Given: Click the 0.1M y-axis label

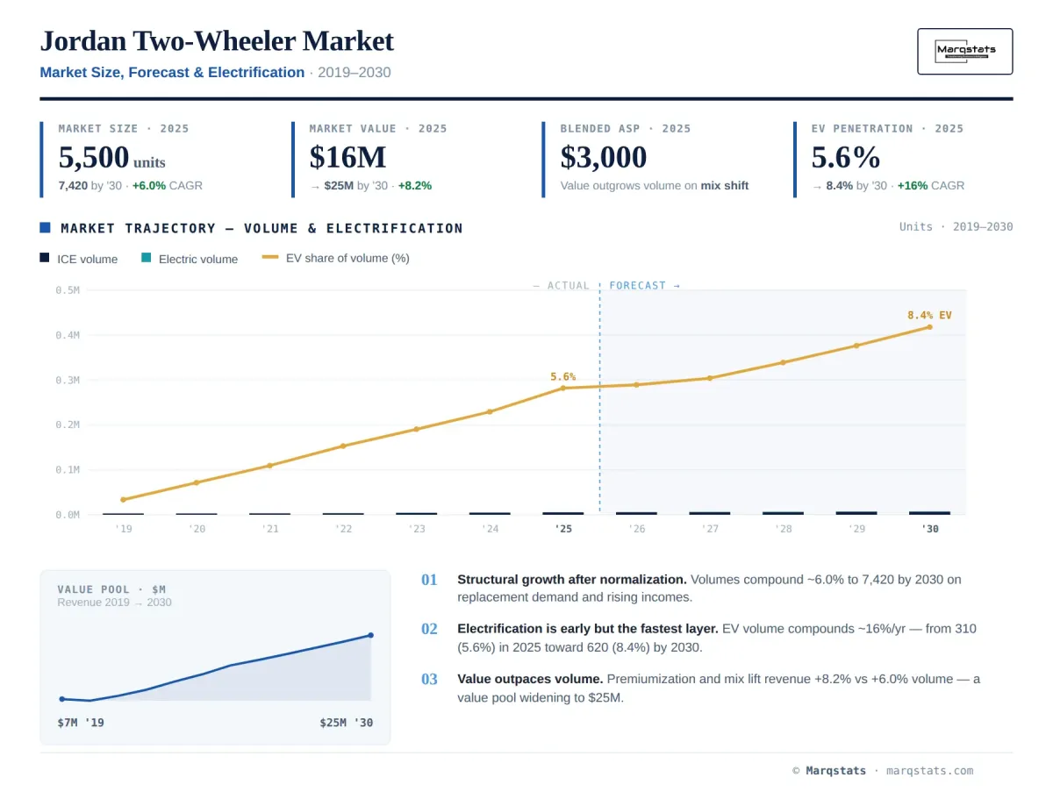Looking at the screenshot, I should (x=68, y=470).
